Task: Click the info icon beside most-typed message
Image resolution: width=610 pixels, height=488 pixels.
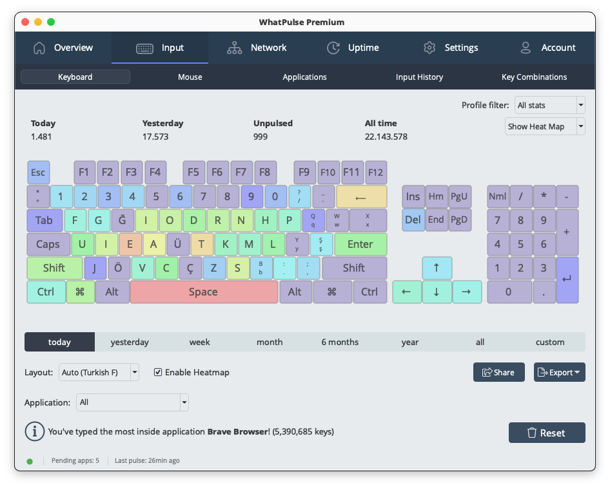Action: (34, 431)
